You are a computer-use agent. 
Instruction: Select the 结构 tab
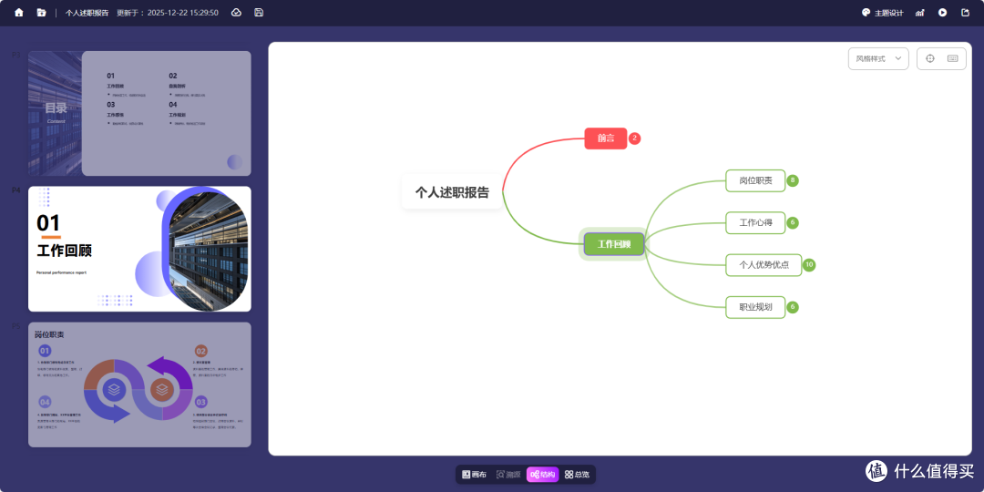point(543,475)
